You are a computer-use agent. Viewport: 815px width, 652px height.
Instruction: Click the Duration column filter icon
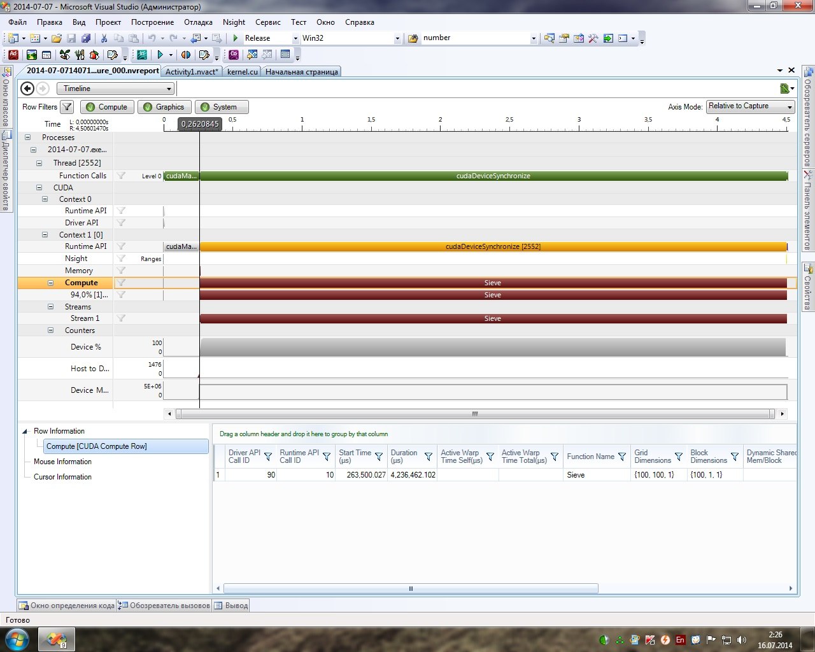pyautogui.click(x=429, y=457)
